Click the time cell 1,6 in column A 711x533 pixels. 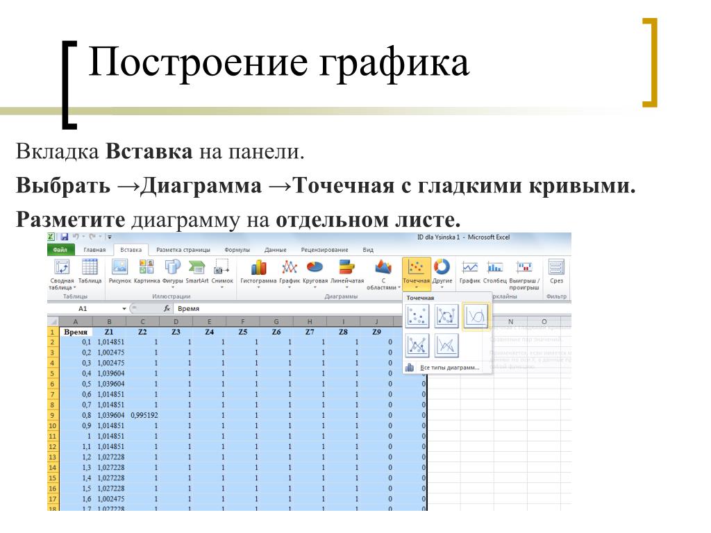pos(76,498)
